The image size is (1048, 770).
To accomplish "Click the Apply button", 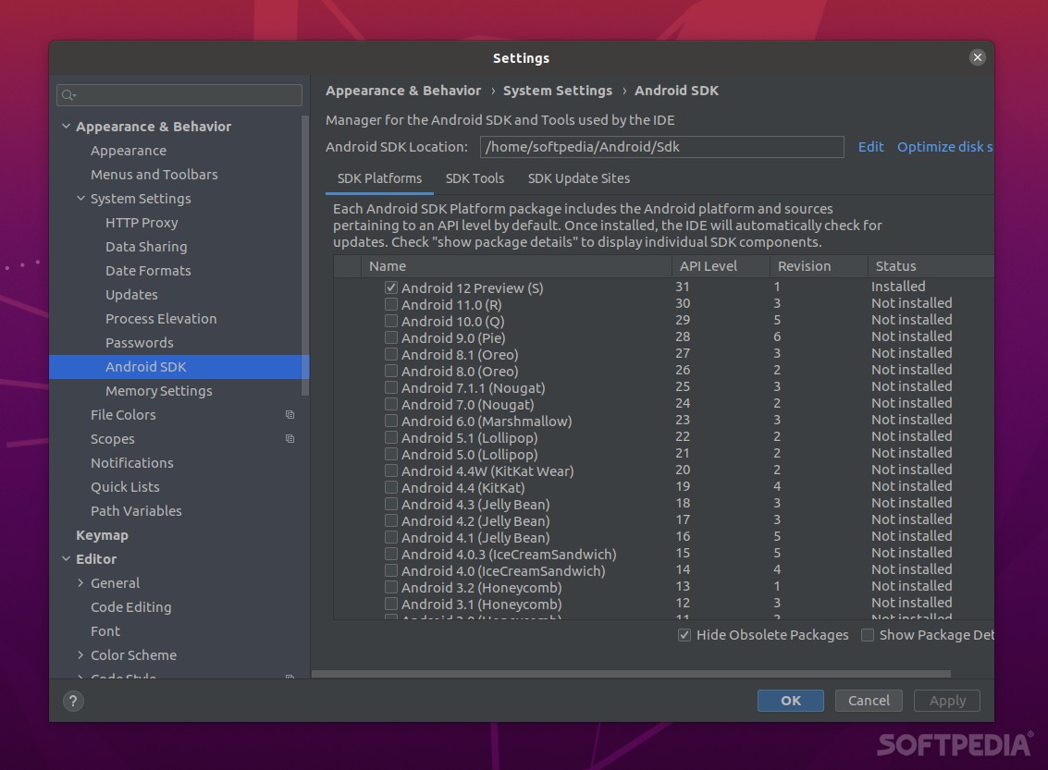I will [x=947, y=701].
